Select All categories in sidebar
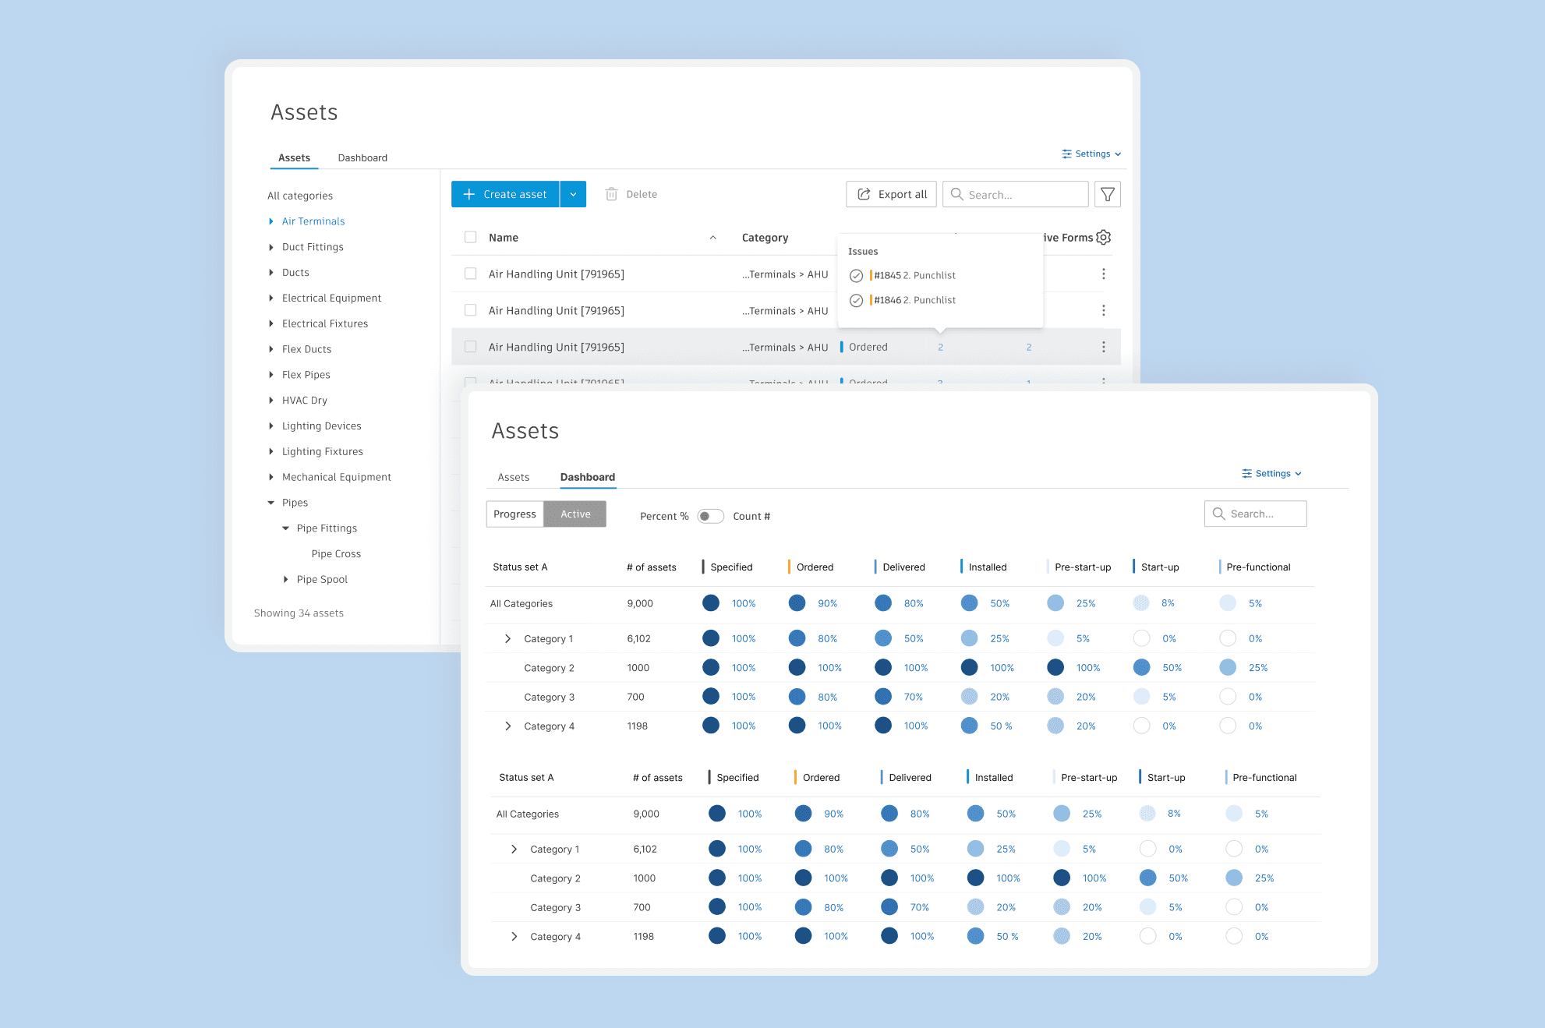Viewport: 1545px width, 1028px height. [300, 196]
